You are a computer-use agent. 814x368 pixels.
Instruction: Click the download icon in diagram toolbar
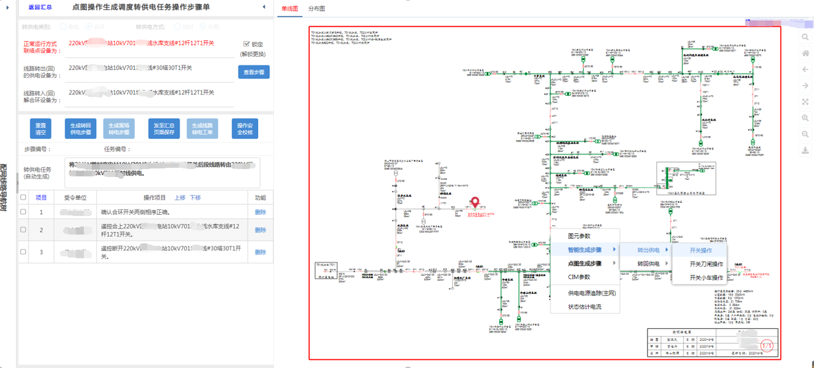tap(805, 151)
